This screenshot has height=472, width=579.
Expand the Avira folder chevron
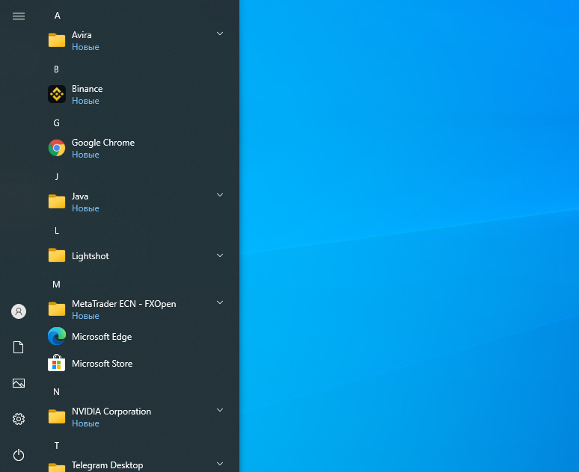point(220,34)
